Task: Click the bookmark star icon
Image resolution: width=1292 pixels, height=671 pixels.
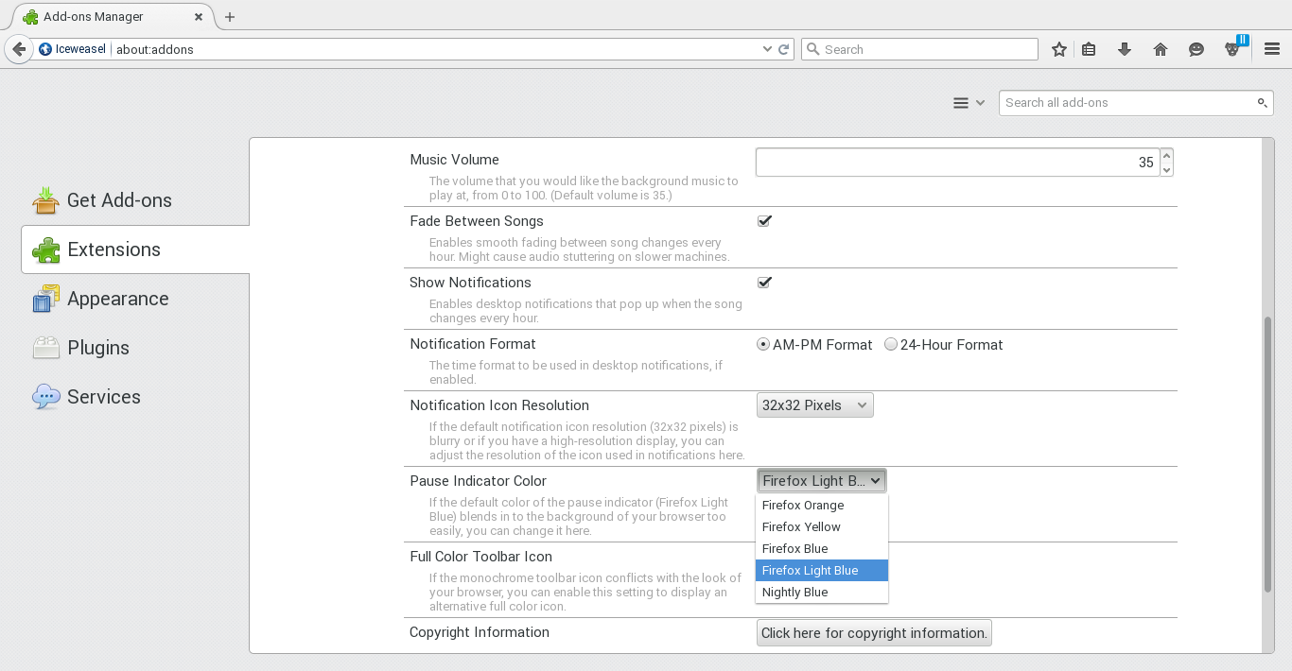Action: 1059,49
